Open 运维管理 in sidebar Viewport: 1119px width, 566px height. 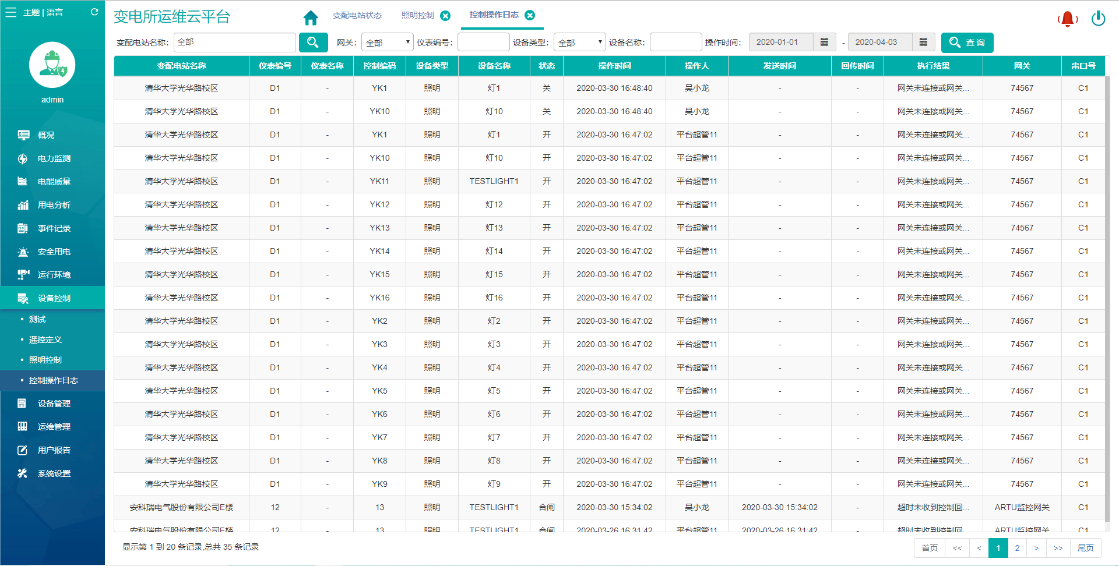(x=52, y=427)
